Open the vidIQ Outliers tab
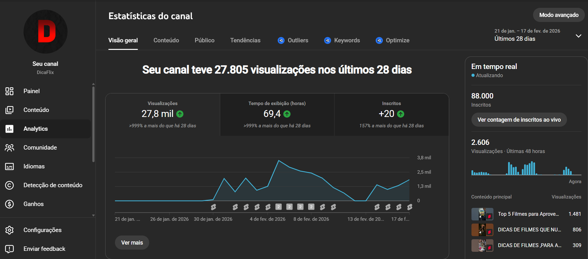This screenshot has width=588, height=259. point(293,40)
